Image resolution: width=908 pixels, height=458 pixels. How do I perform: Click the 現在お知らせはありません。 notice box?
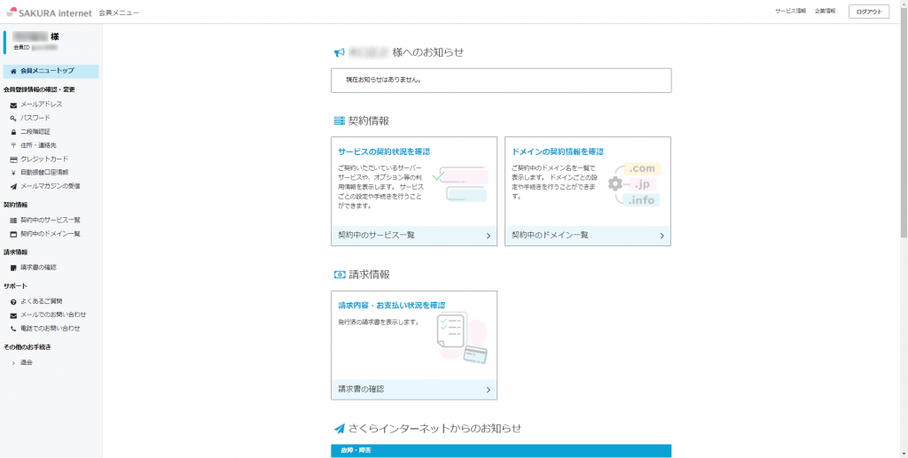tap(501, 81)
